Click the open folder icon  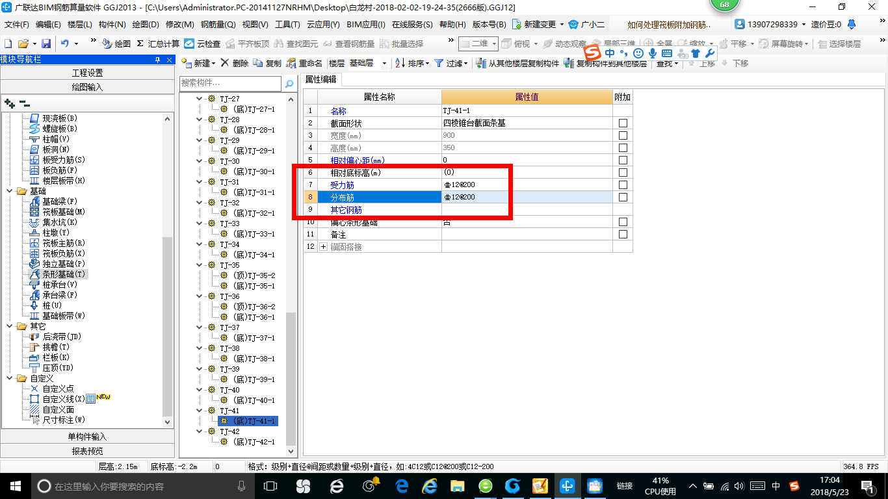coord(23,44)
